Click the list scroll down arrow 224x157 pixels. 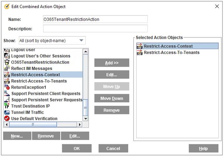tap(86, 118)
